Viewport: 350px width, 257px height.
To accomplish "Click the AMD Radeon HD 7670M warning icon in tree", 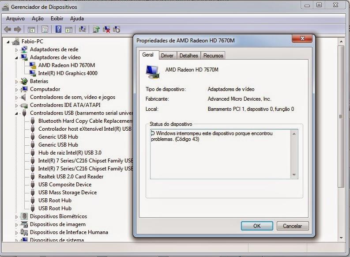I will coord(33,65).
